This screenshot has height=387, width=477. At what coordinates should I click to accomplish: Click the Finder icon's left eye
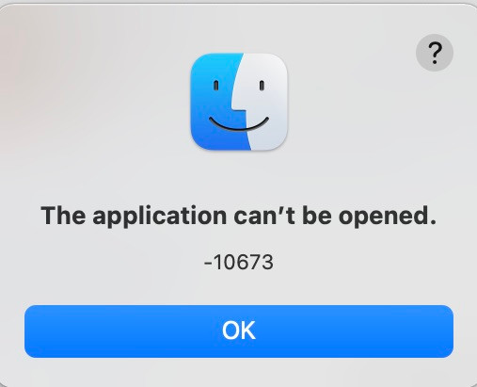click(x=216, y=86)
